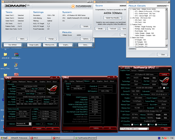Toggle the PhysX computing checkbox

point(148,125)
